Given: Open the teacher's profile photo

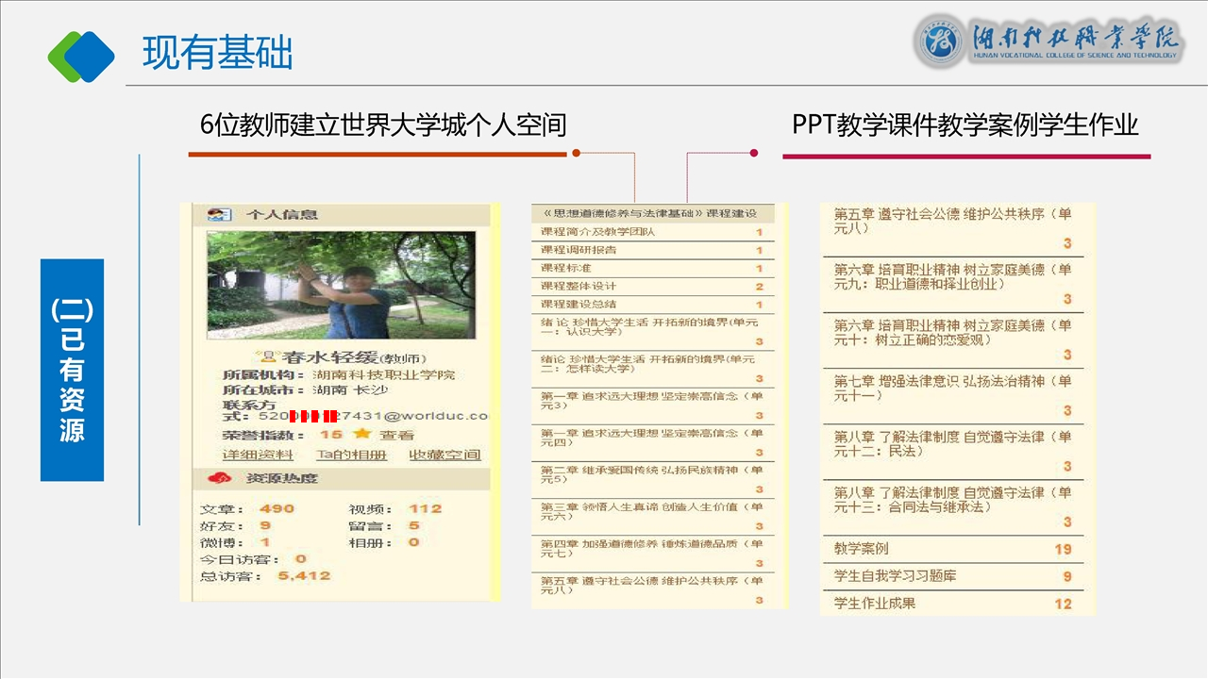Looking at the screenshot, I should pos(341,286).
